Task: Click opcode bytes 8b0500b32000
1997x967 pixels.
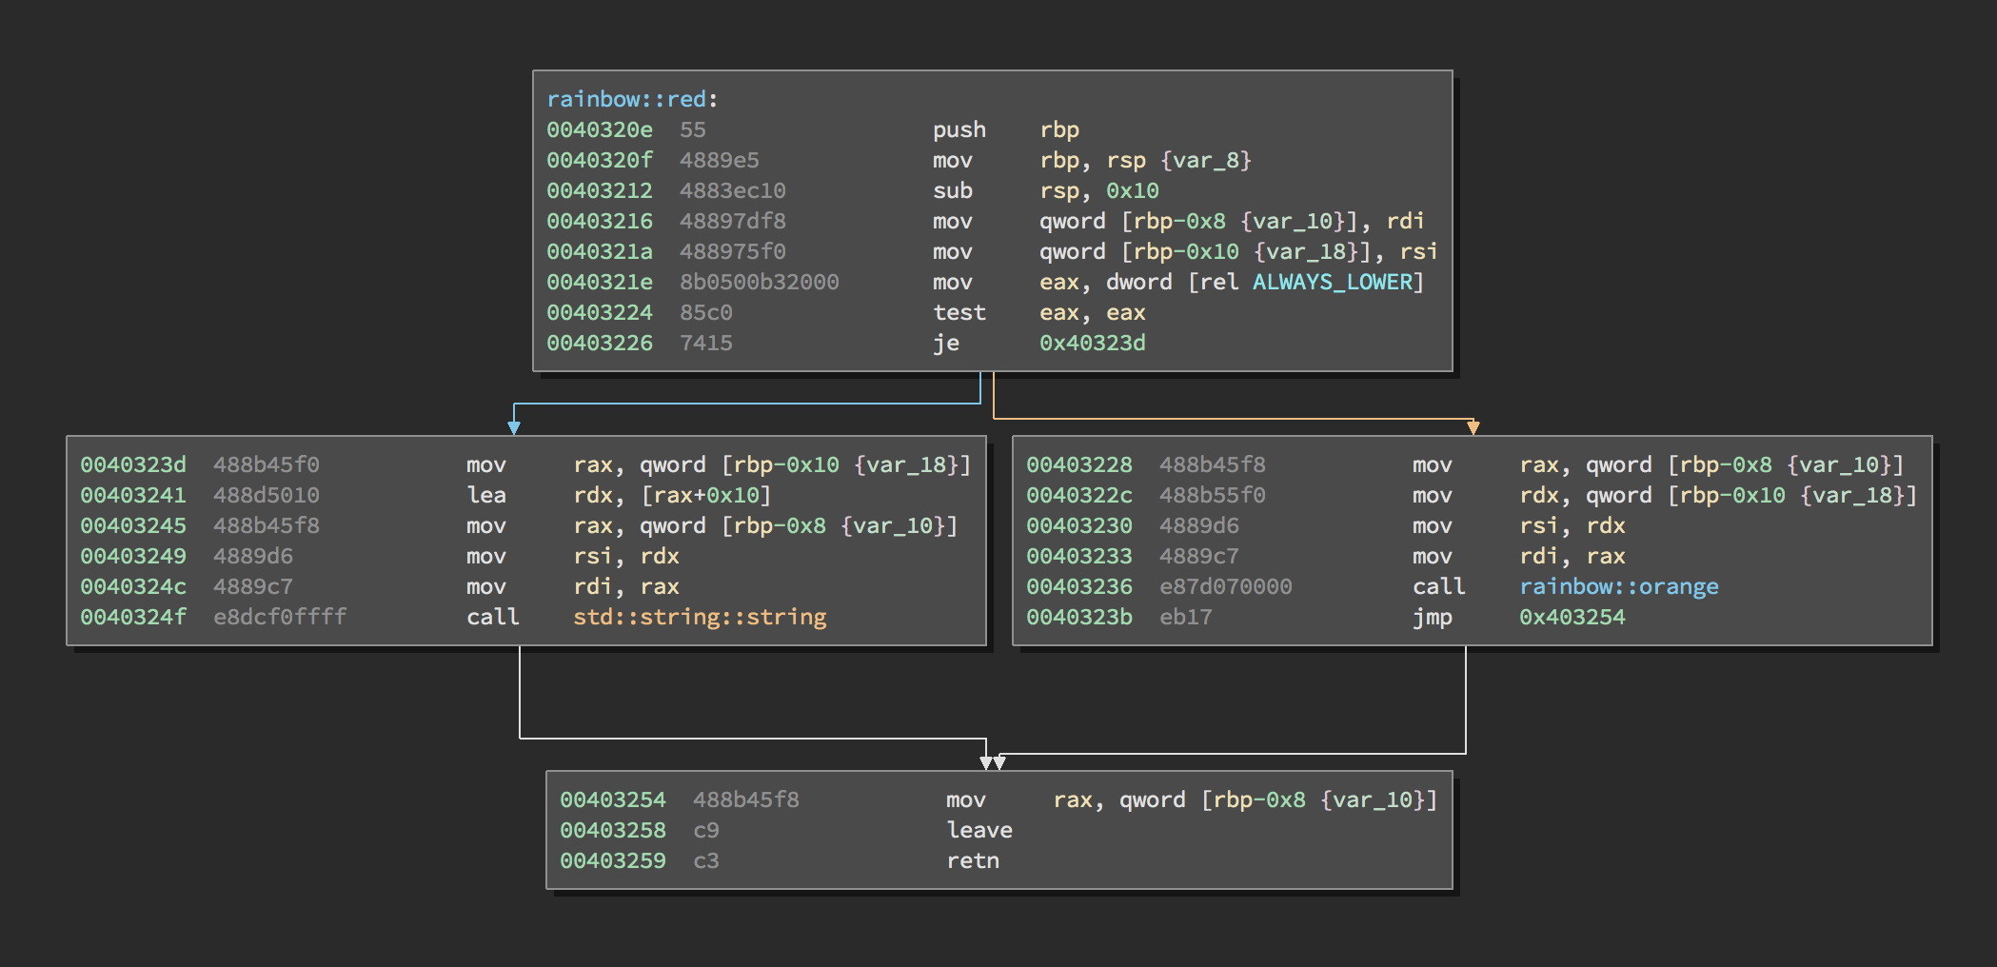Action: coord(759,282)
